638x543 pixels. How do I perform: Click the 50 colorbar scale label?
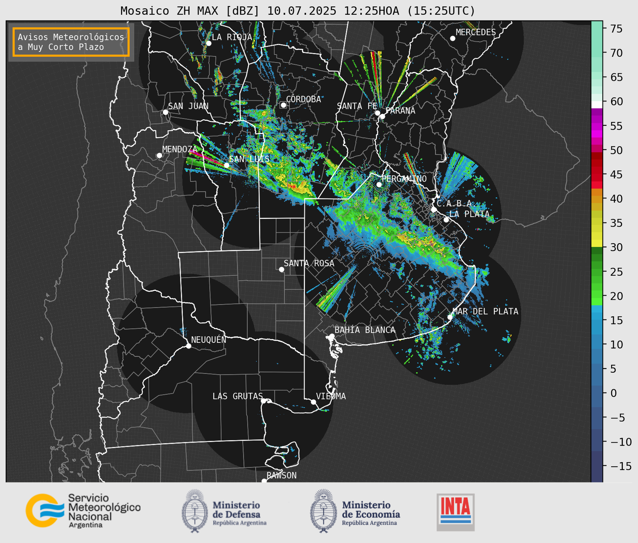point(616,150)
